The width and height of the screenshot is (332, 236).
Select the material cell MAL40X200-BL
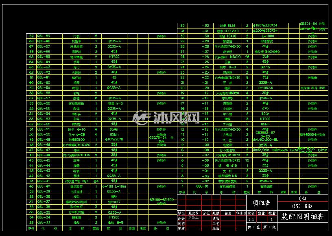[x=265, y=140]
